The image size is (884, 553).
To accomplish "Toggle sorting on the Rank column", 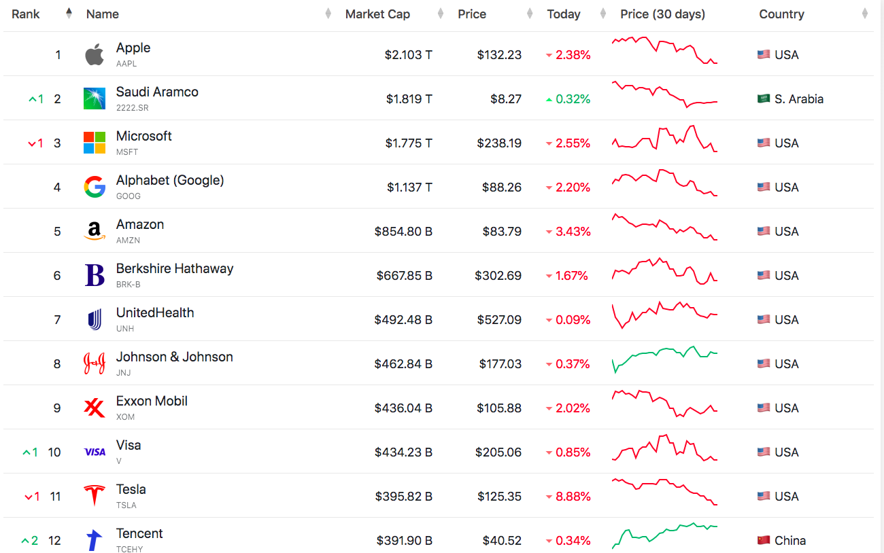I will (69, 12).
